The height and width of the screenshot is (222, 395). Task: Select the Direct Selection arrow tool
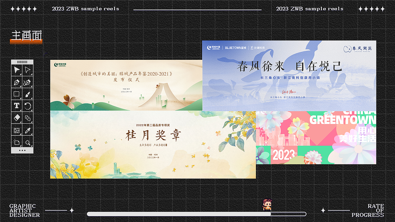point(28,70)
